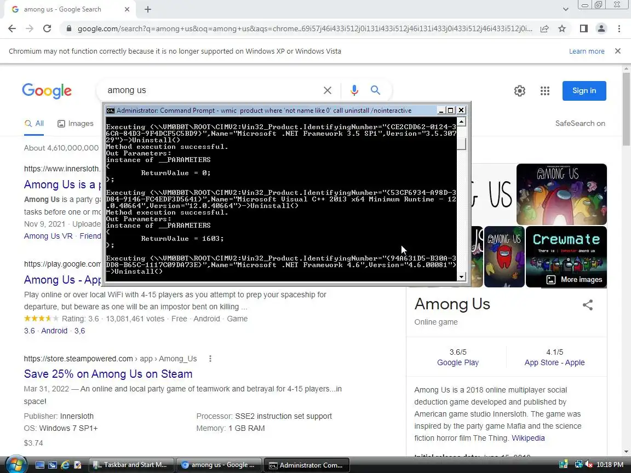Open the Among Us VR sublink
The image size is (631, 473).
coord(48,236)
